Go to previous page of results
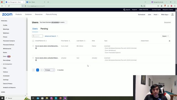Screen dimensions: 177x100 coord(33,70)
